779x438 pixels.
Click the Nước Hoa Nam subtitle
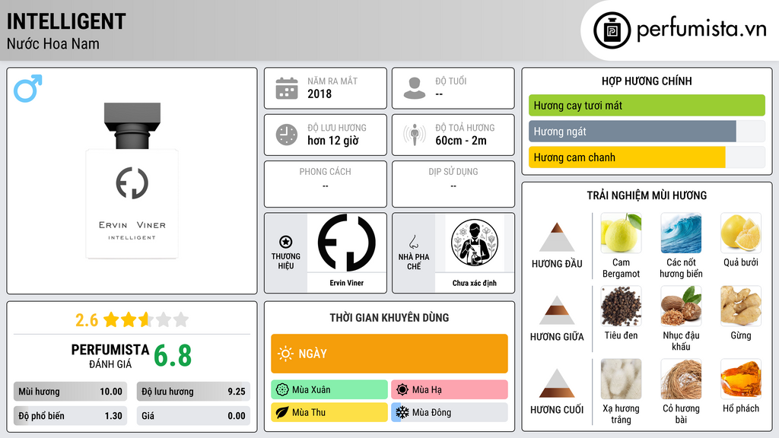pyautogui.click(x=53, y=43)
